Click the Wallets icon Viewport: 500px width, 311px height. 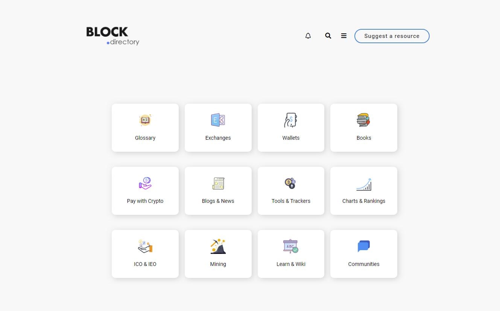(x=291, y=120)
